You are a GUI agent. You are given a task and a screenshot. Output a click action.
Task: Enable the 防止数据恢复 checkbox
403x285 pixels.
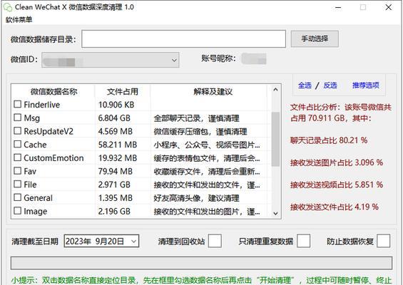click(x=384, y=241)
